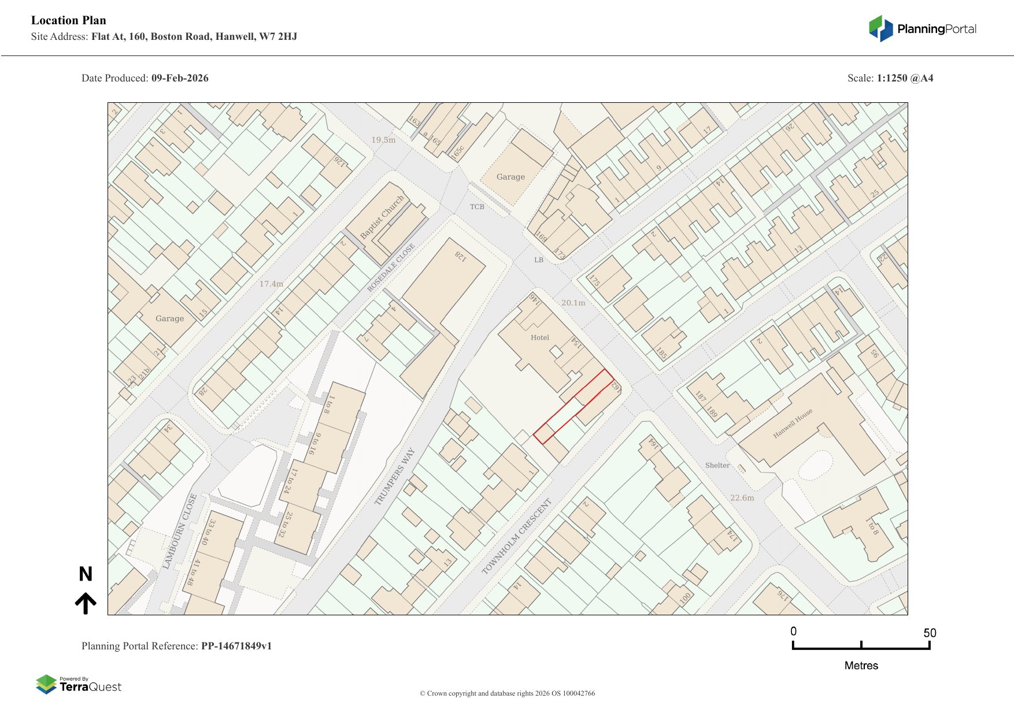Click the 22.6m spot height marker

click(742, 497)
